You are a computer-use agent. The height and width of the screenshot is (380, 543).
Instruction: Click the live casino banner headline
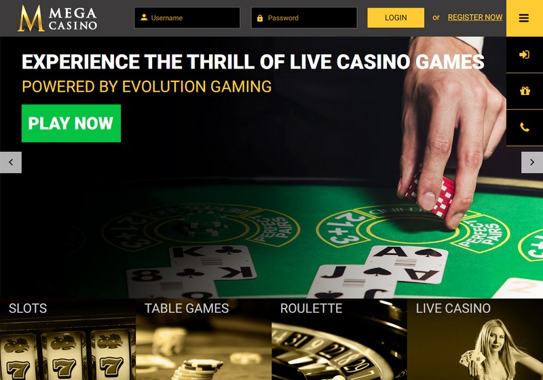click(252, 62)
